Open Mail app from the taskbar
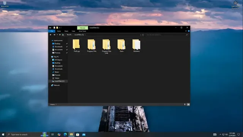This screenshot has width=243, height=137. click(84, 134)
